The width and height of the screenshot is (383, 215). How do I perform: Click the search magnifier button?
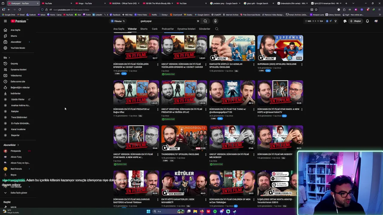click(x=205, y=21)
